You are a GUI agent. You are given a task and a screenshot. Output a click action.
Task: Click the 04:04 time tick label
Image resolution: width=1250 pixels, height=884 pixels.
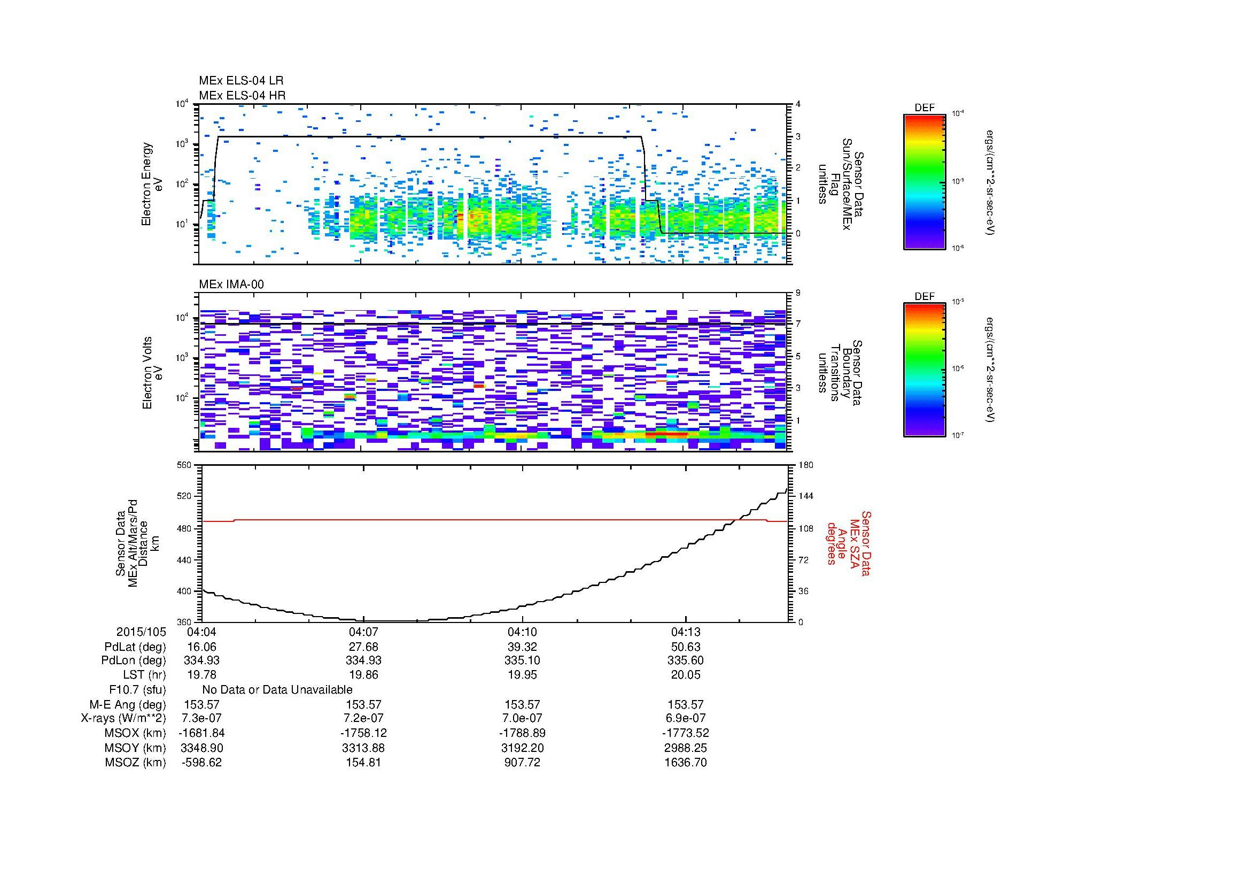click(201, 632)
